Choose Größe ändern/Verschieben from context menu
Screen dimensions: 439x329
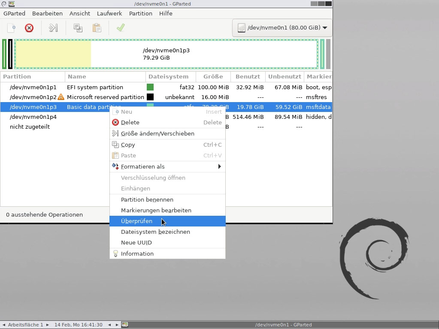click(x=157, y=133)
